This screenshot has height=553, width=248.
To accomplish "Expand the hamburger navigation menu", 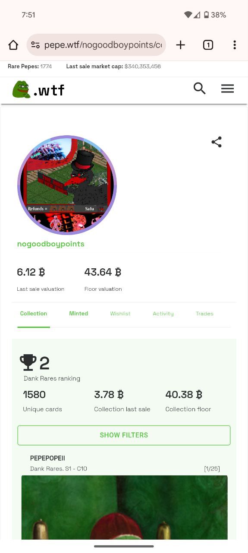I will (227, 89).
